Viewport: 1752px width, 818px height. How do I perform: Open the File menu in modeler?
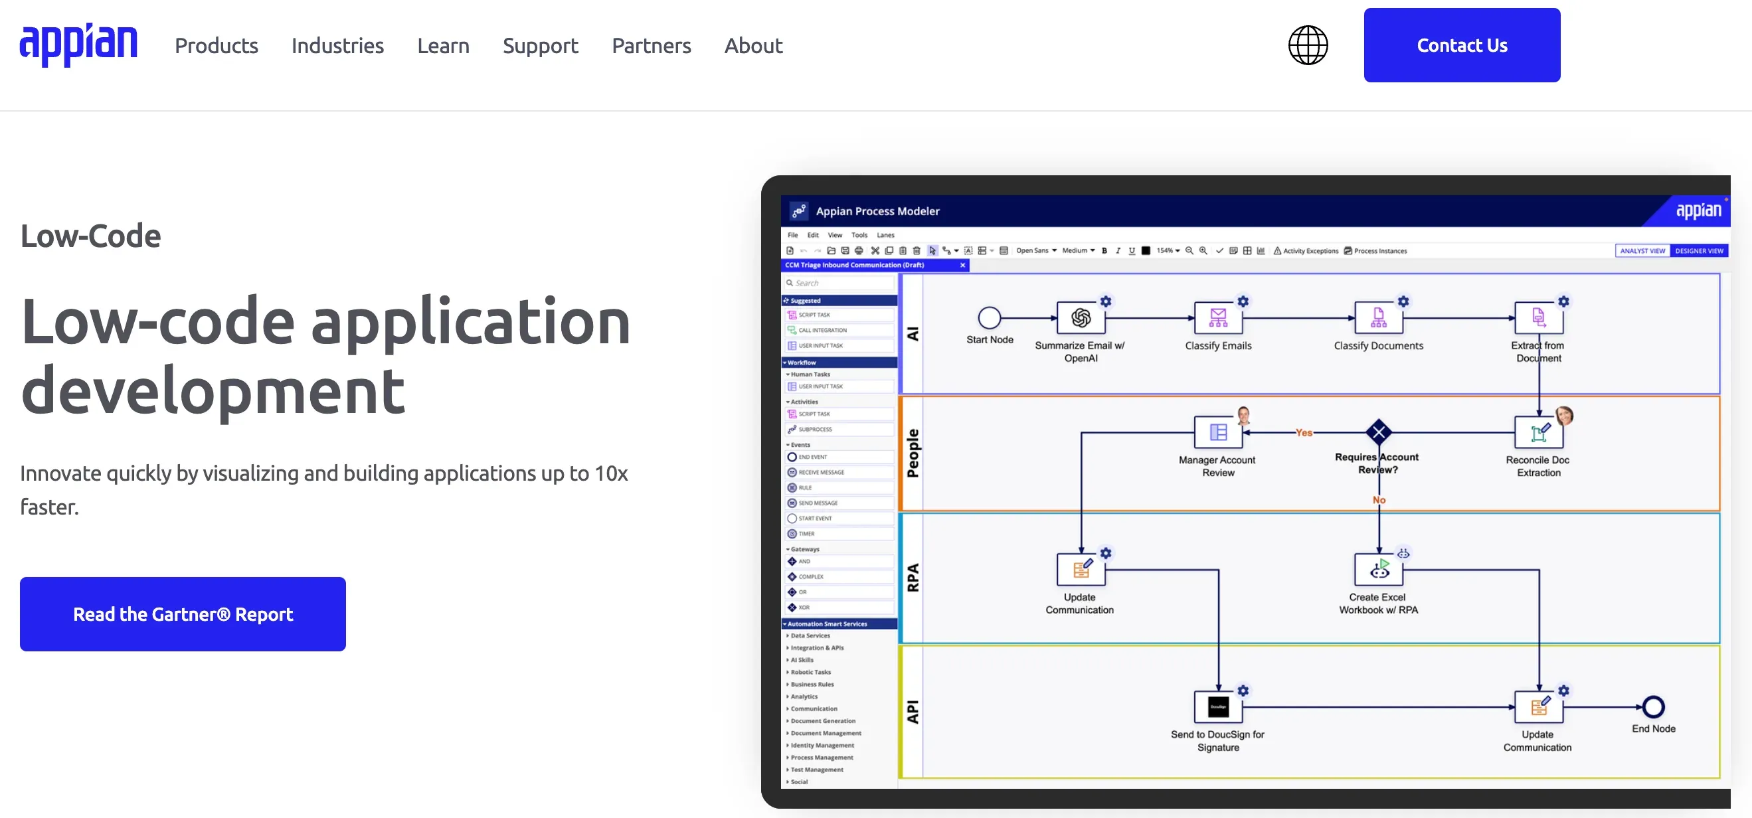coord(793,235)
